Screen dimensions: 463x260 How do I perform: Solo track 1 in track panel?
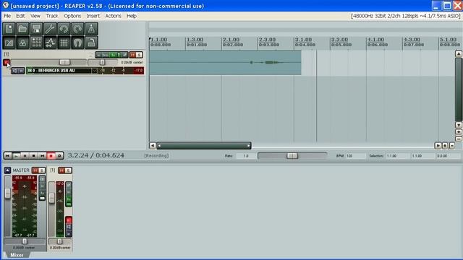click(x=139, y=55)
